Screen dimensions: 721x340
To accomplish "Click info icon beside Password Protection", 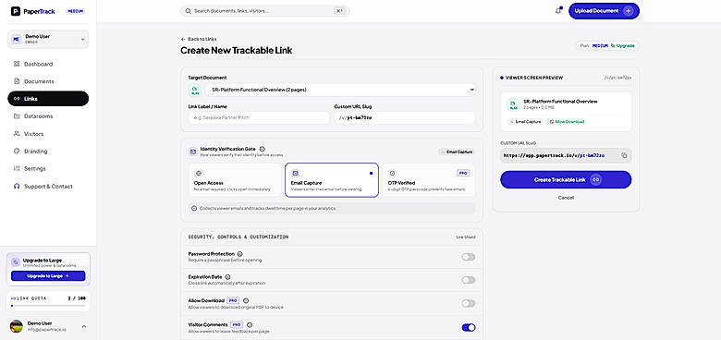I will pyautogui.click(x=240, y=254).
